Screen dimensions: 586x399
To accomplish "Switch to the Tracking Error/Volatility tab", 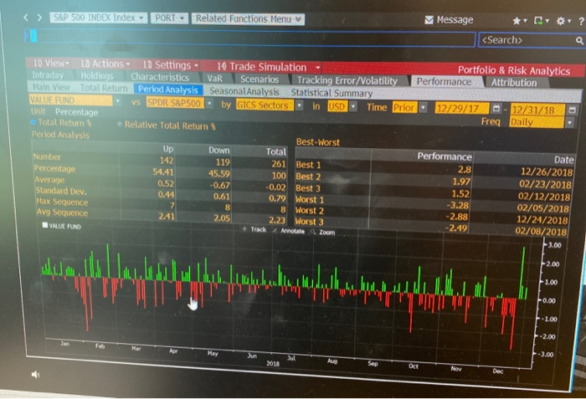I will pos(347,80).
